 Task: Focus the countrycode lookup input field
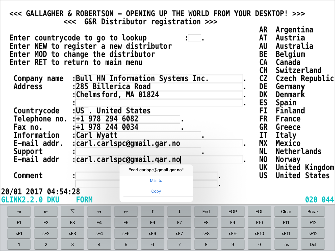point(194,38)
